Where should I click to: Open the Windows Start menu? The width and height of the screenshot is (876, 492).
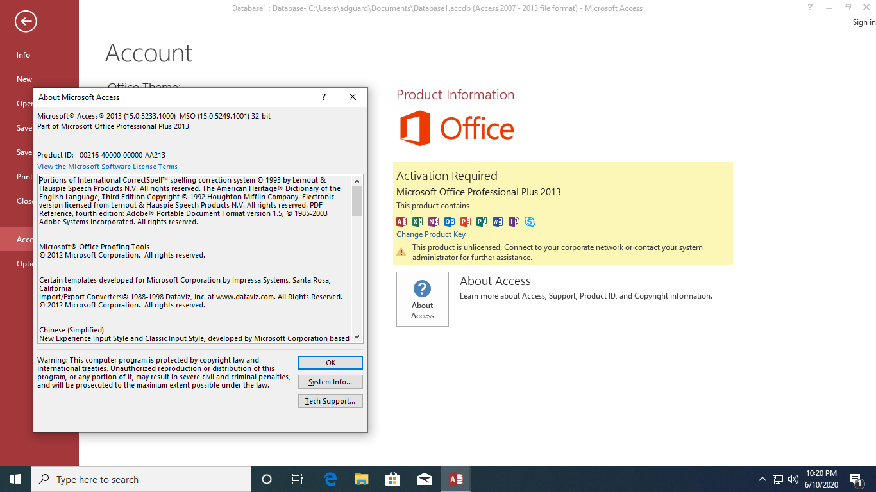click(15, 479)
